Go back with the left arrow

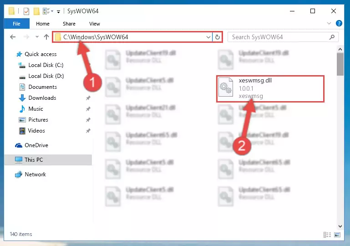[13, 37]
